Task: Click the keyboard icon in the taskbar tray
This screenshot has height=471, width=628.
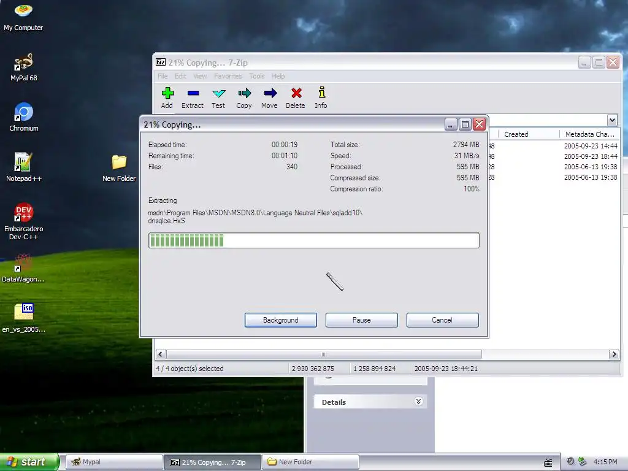Action: point(548,462)
